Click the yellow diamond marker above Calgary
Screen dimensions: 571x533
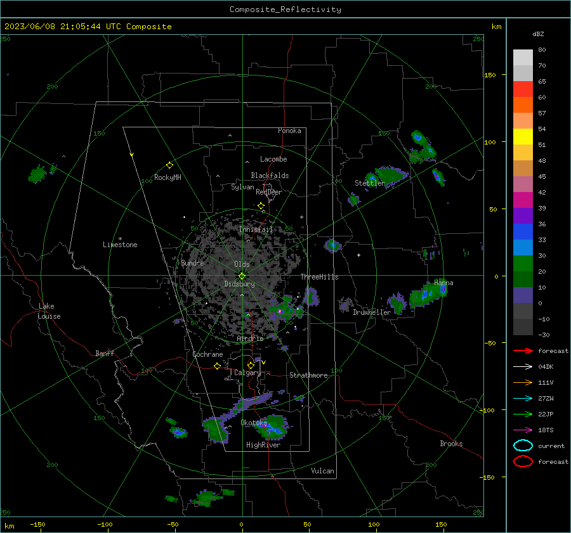[251, 365]
